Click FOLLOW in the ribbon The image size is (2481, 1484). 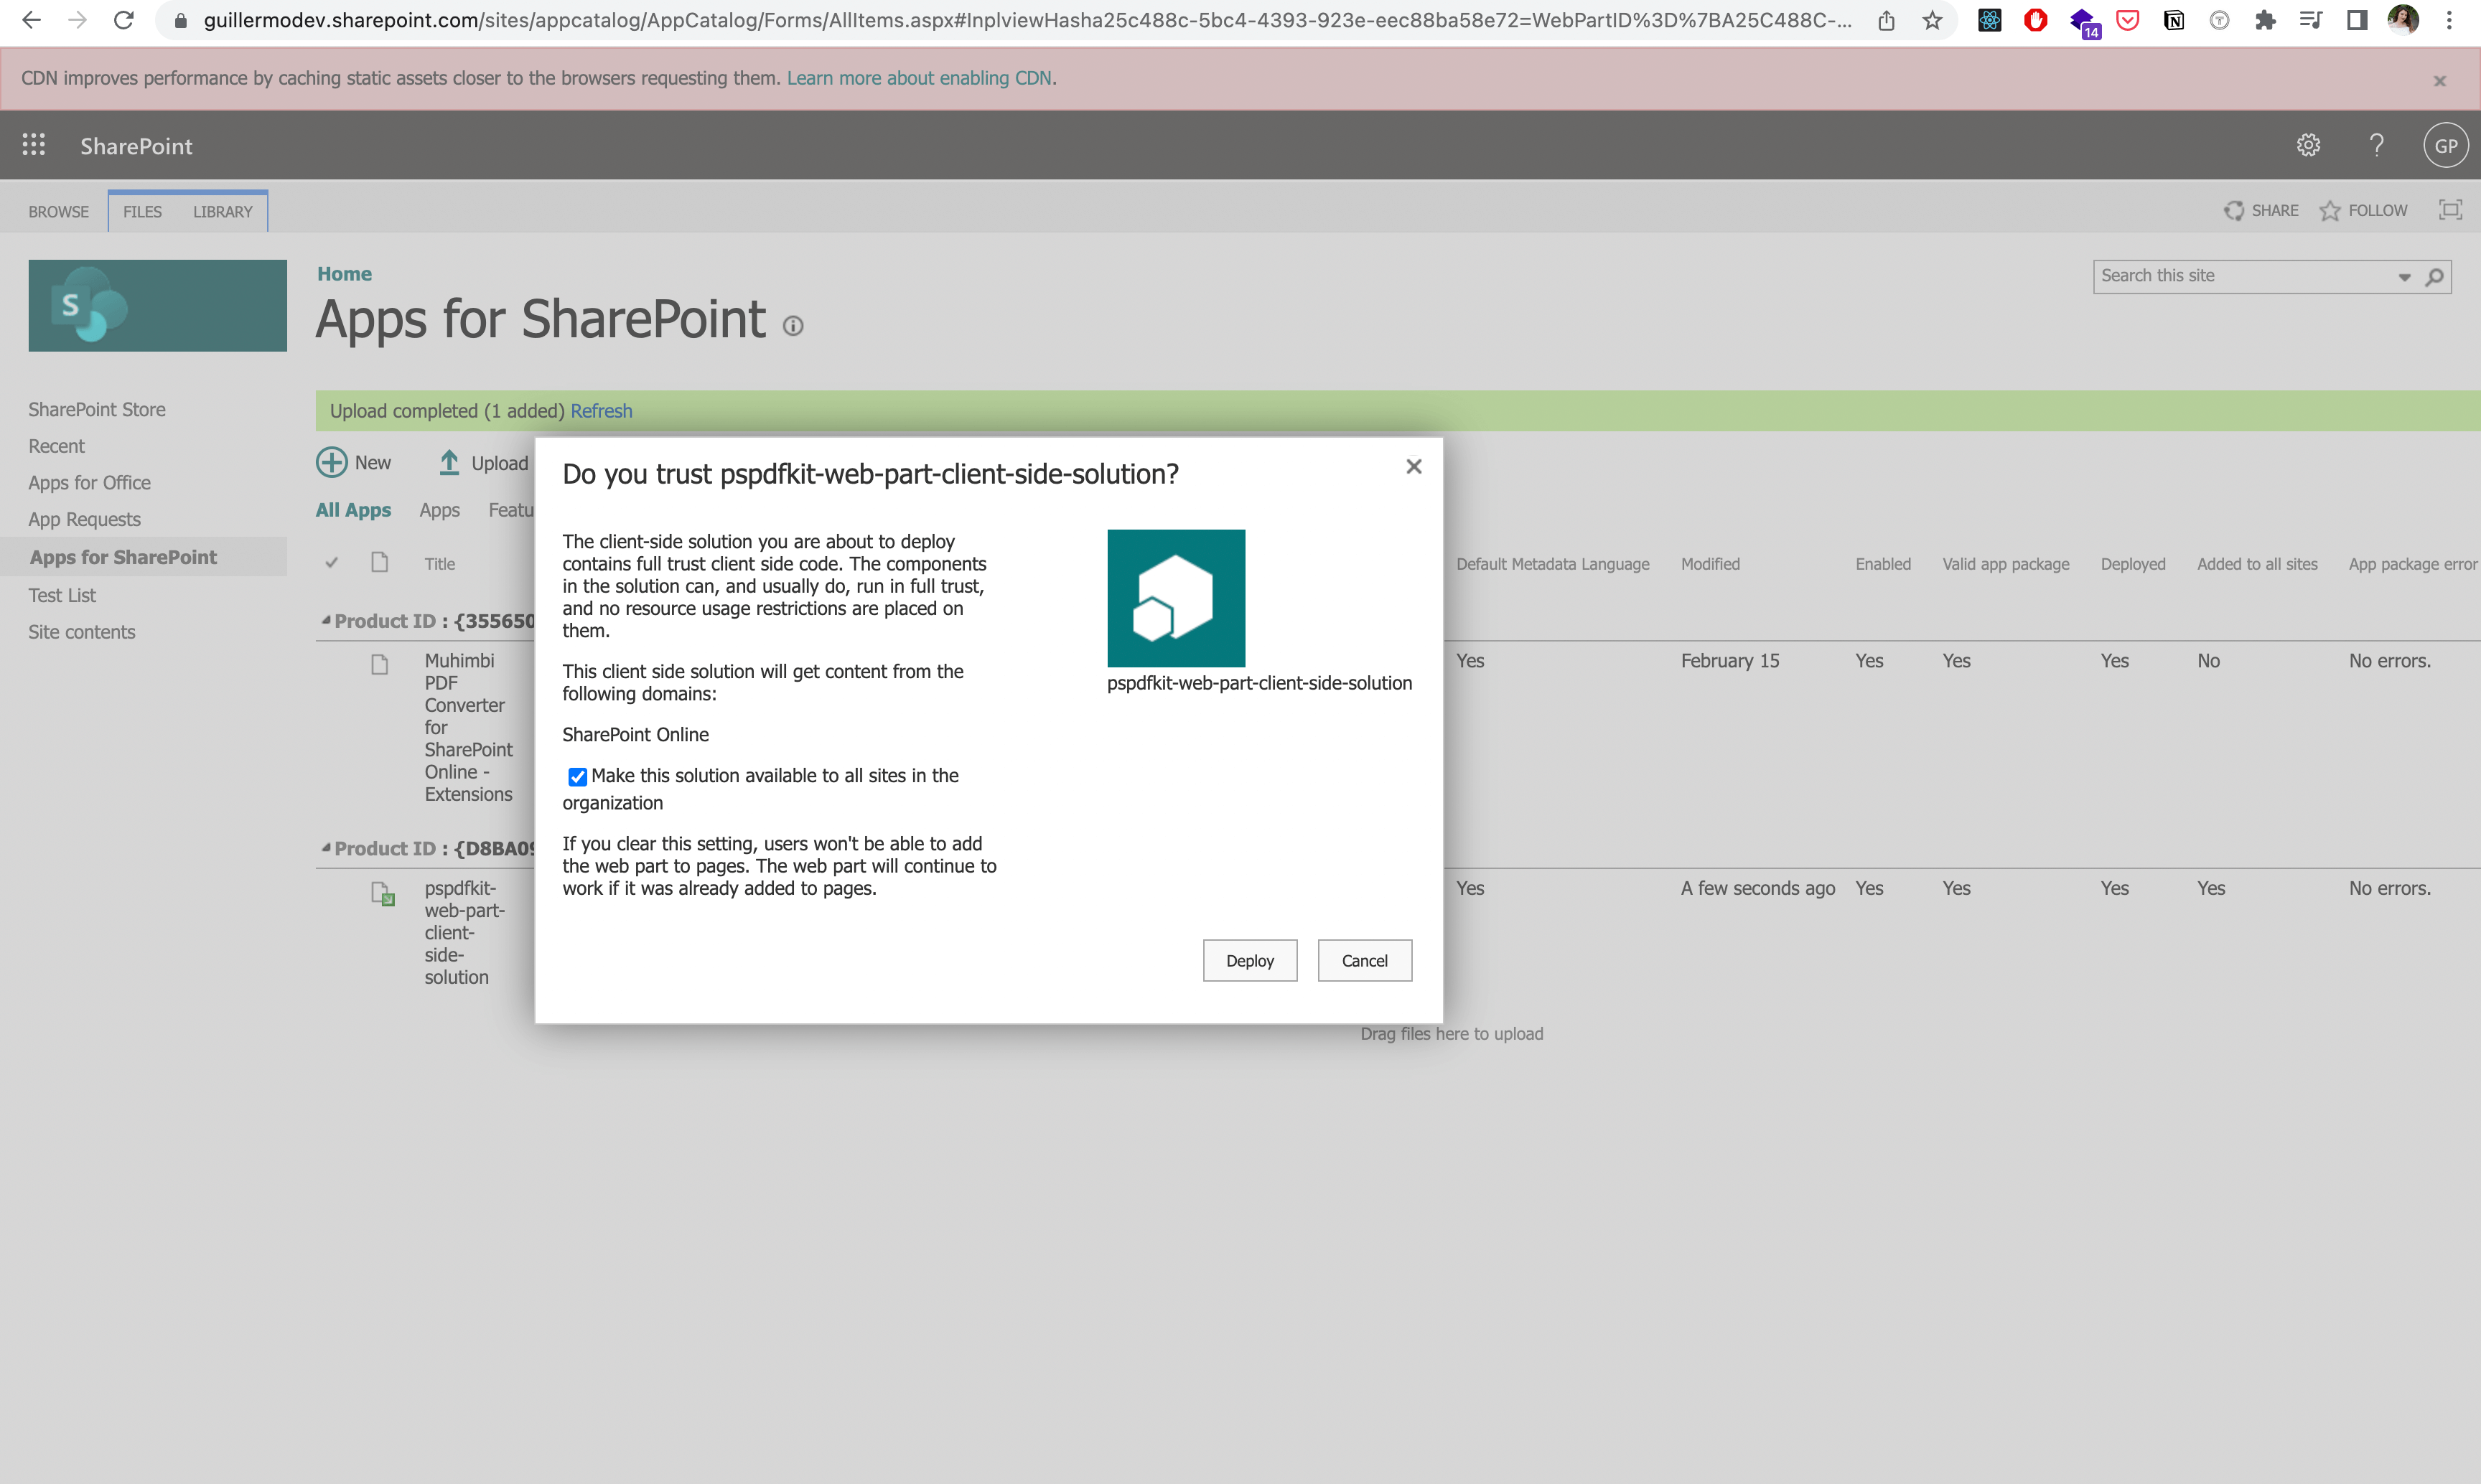coord(2364,210)
